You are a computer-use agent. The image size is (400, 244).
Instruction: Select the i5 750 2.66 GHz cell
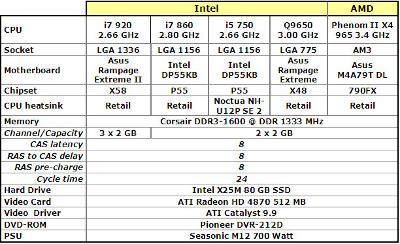tap(239, 30)
